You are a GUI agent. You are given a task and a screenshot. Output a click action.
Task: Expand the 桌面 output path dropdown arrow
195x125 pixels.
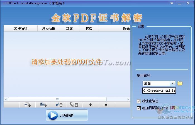(x=173, y=83)
